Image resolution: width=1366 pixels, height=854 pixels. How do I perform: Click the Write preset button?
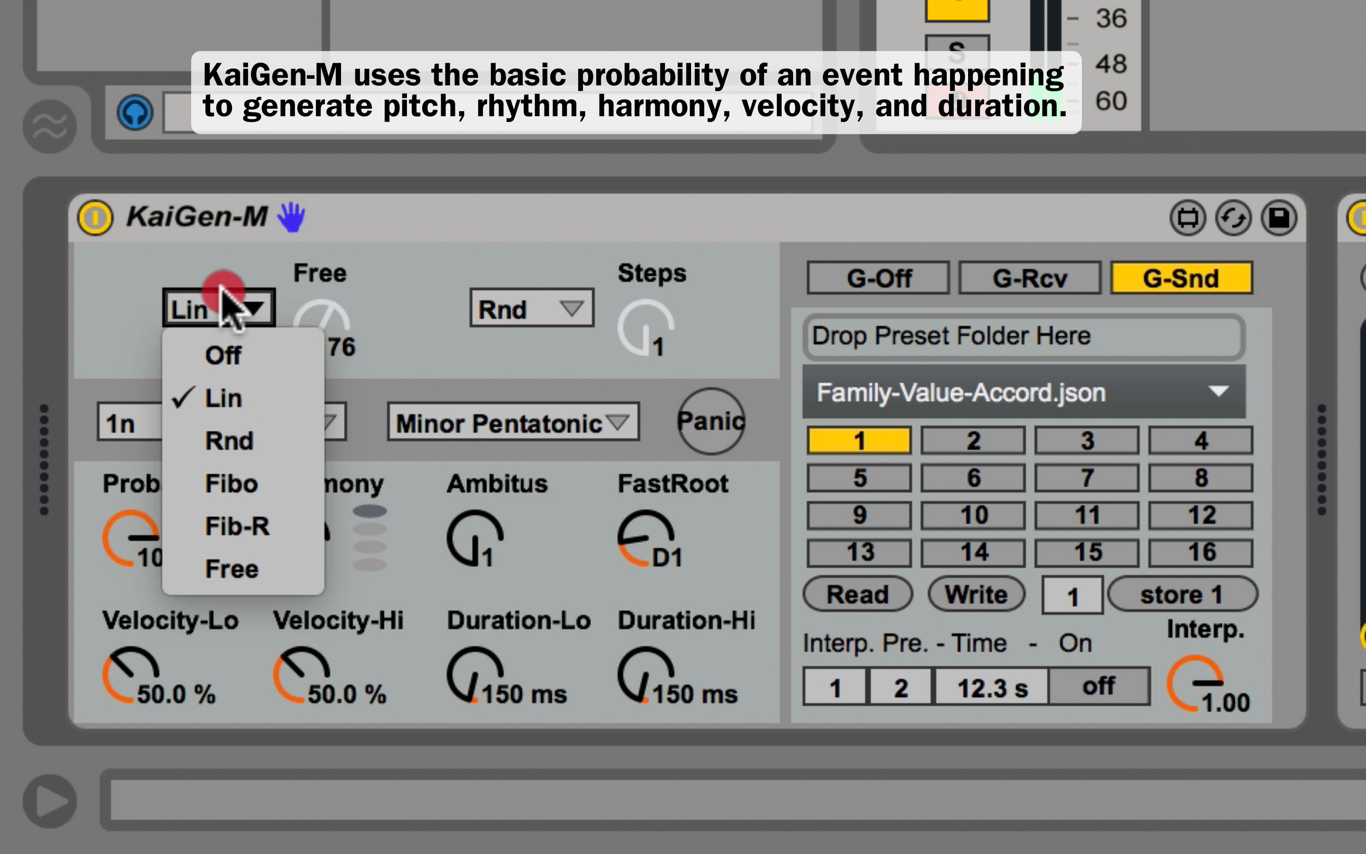976,594
